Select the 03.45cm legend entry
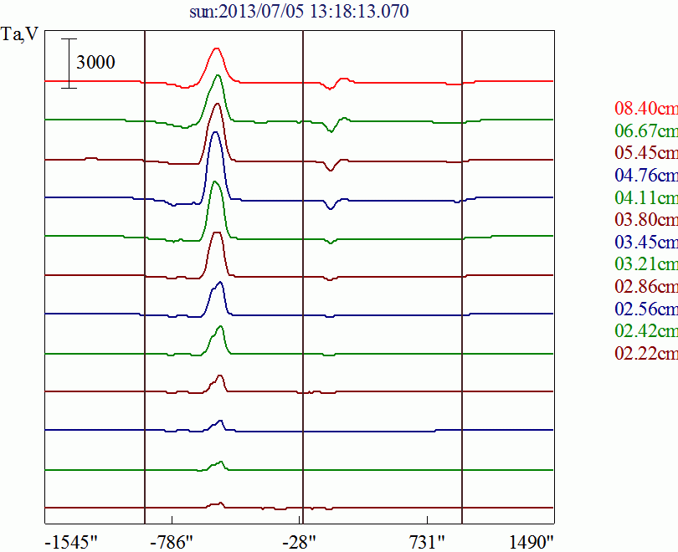The image size is (678, 552). (x=646, y=242)
